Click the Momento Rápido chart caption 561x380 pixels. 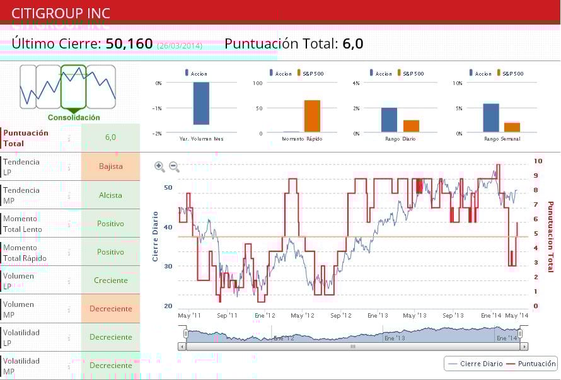pos(303,139)
